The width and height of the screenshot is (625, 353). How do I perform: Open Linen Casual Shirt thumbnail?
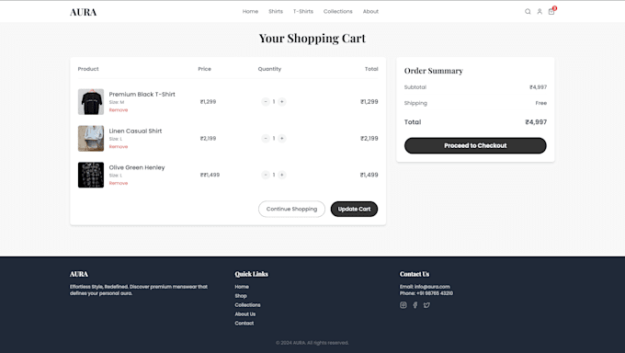[91, 139]
